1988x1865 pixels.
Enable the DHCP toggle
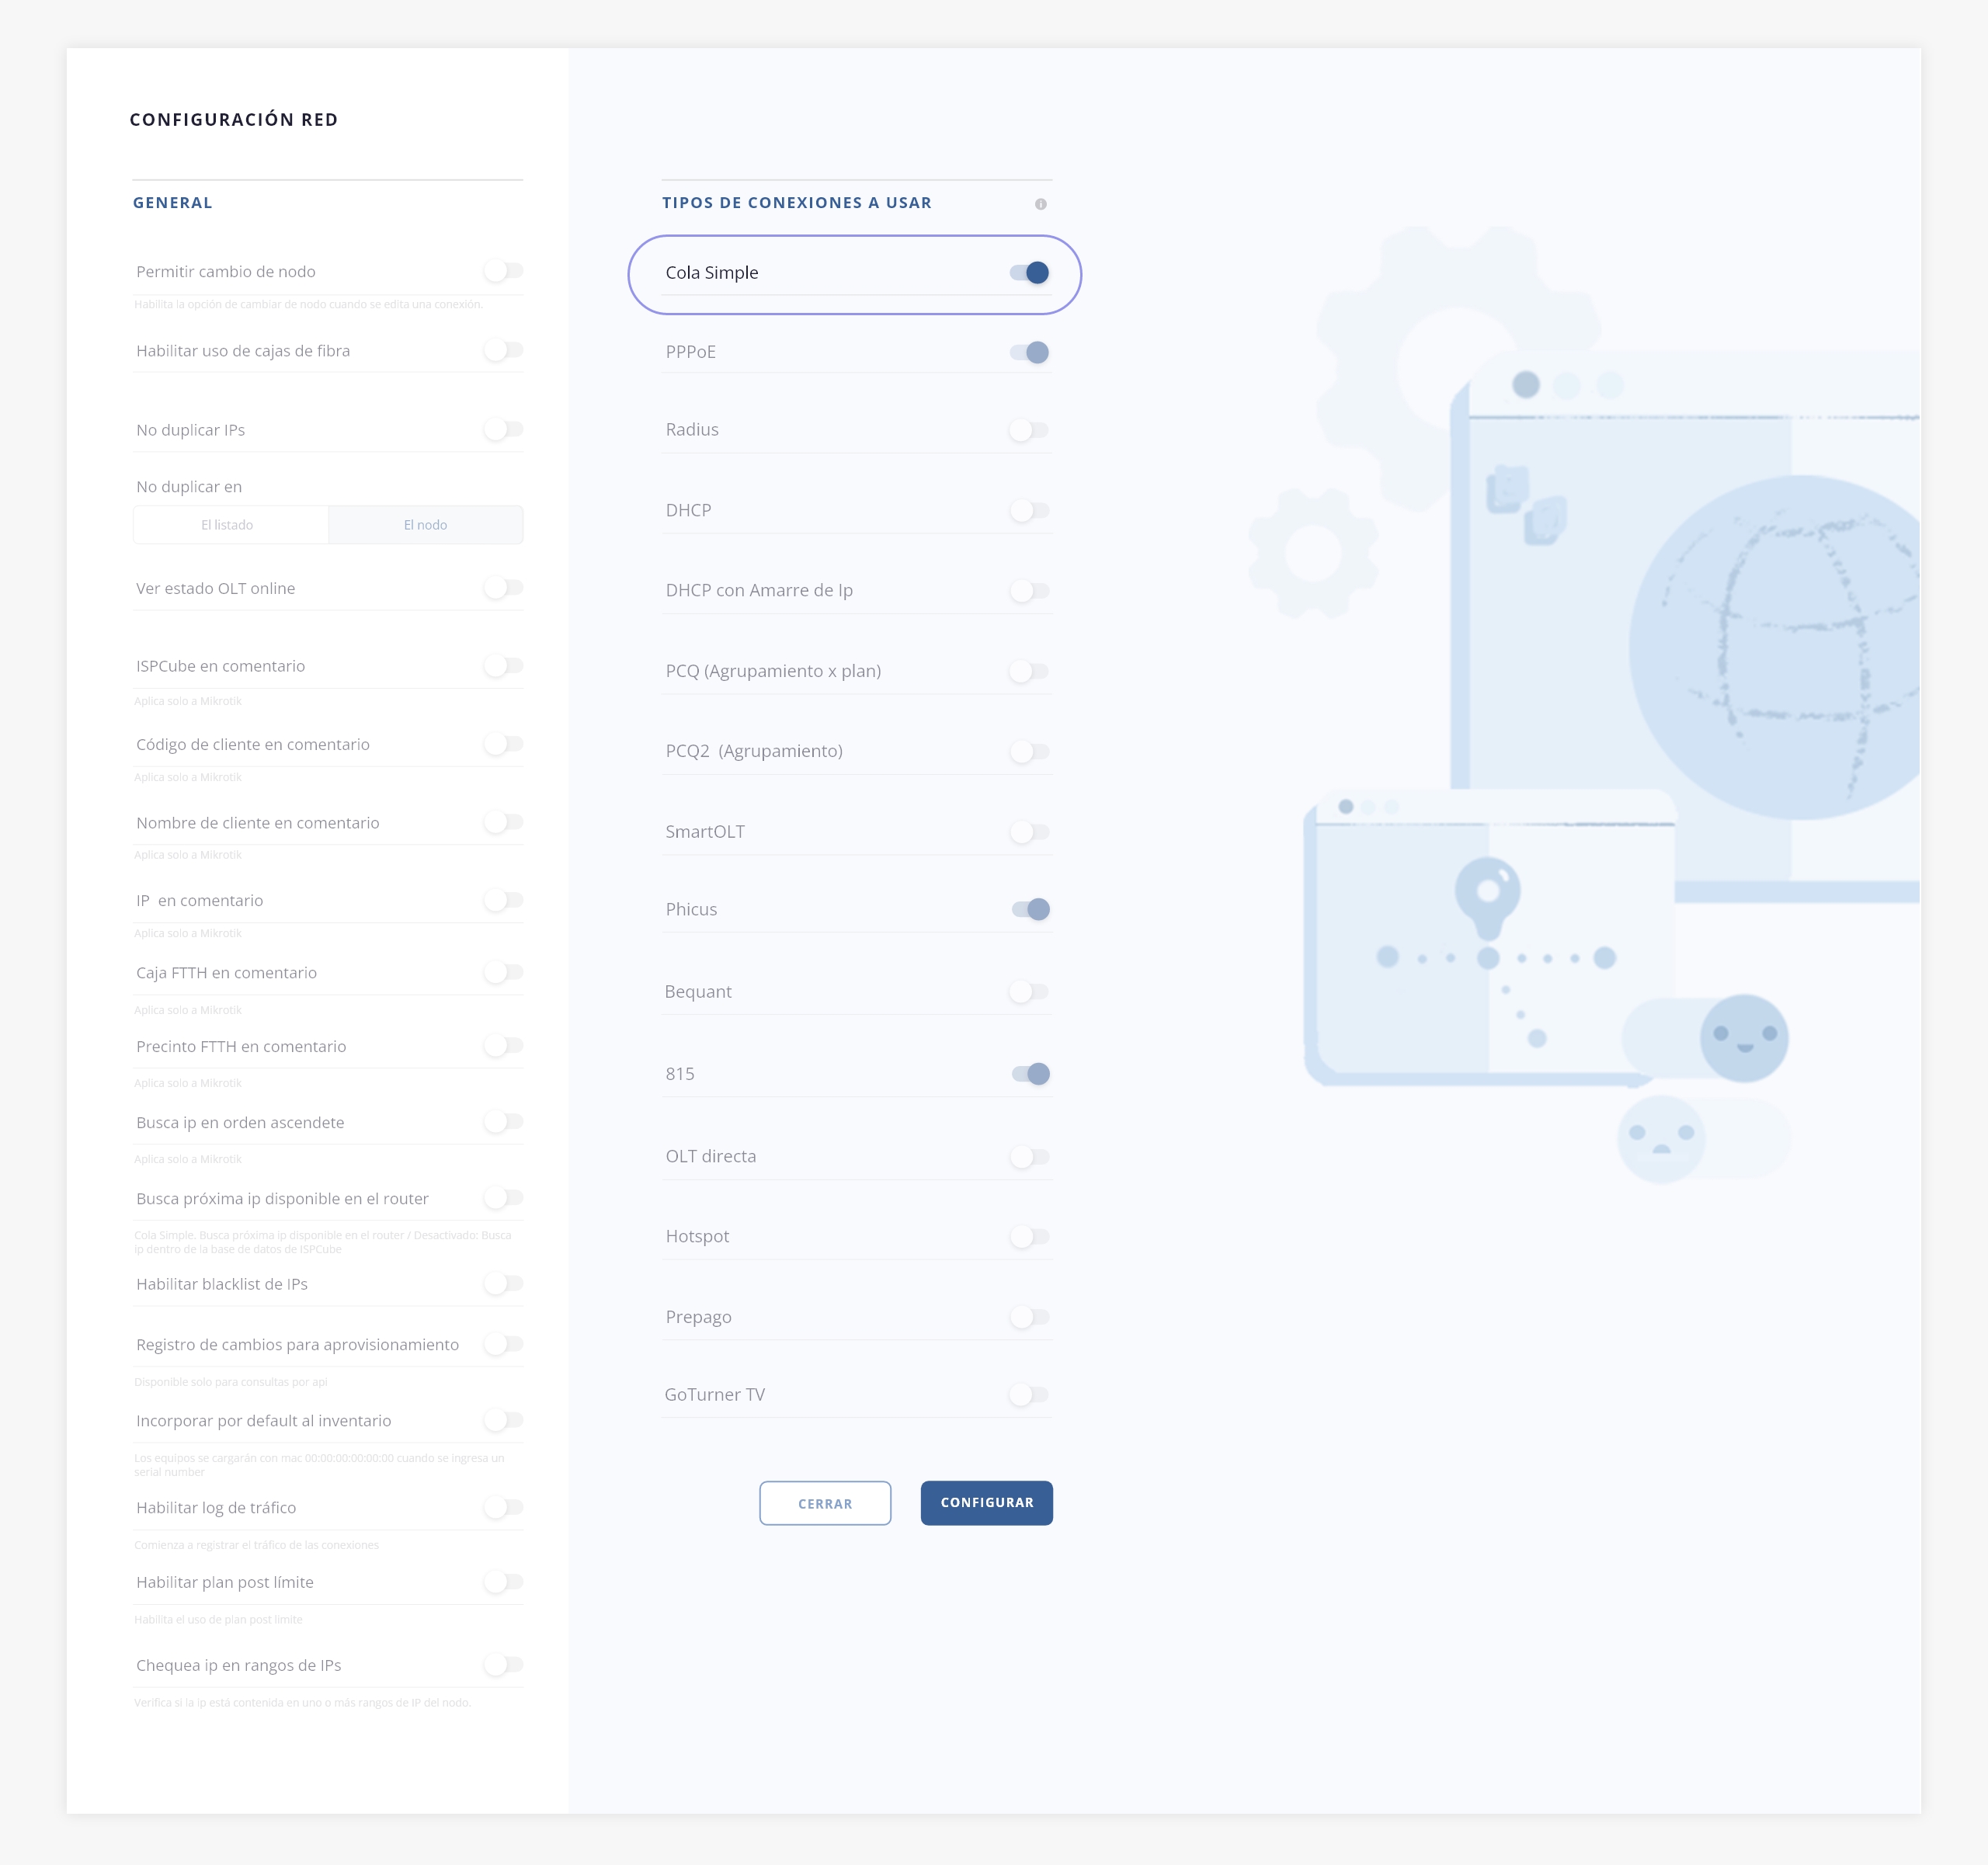point(1029,510)
